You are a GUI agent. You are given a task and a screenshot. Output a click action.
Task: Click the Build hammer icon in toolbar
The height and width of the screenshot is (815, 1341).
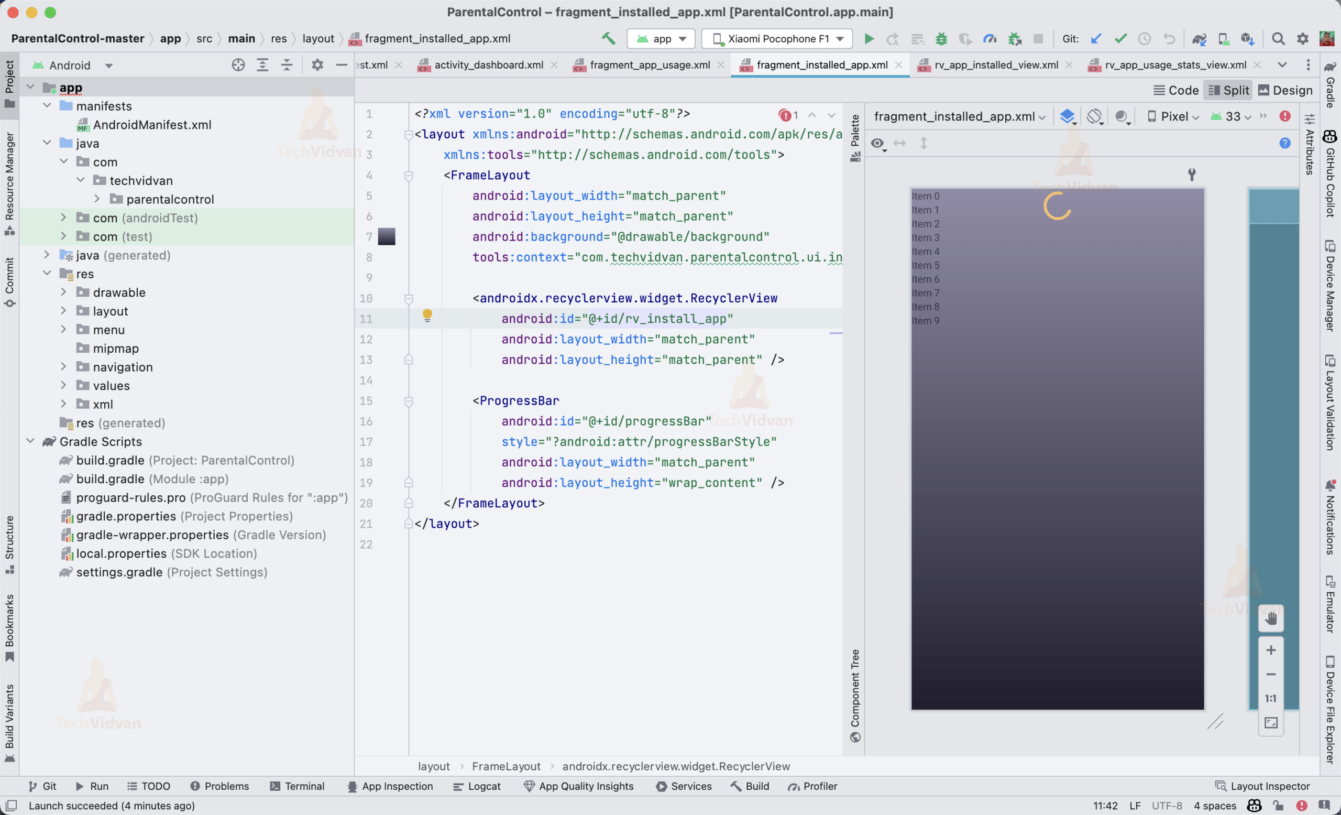pyautogui.click(x=608, y=39)
